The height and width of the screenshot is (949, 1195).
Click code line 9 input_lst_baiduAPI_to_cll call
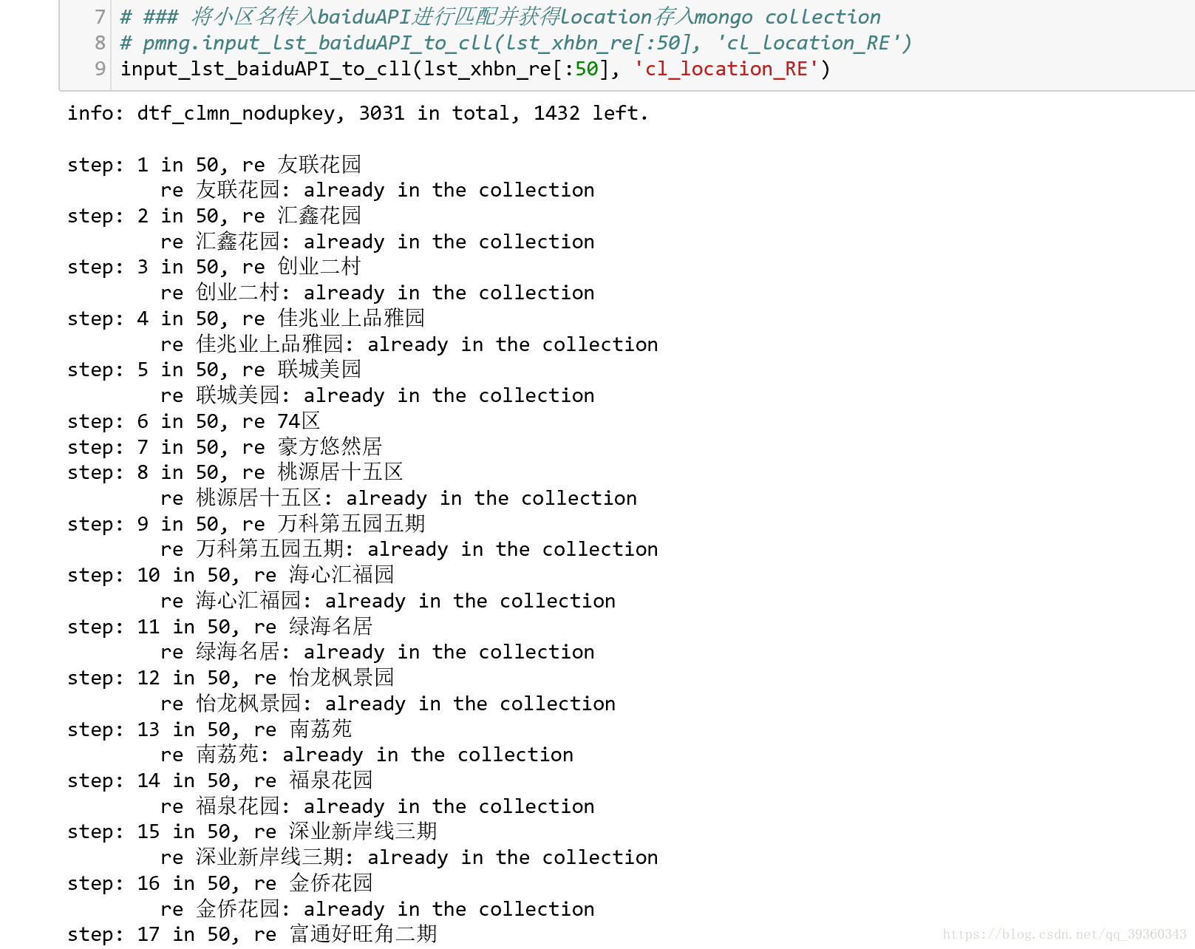[x=475, y=69]
